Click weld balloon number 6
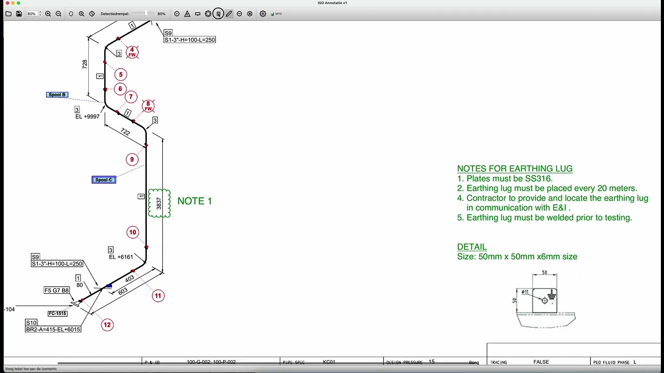The width and height of the screenshot is (664, 373). coord(120,89)
